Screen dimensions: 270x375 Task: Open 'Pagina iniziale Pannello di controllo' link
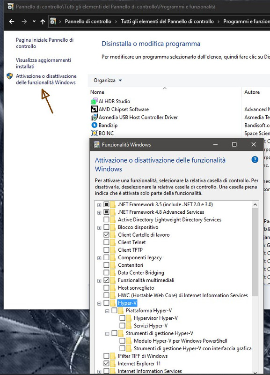coord(44,43)
